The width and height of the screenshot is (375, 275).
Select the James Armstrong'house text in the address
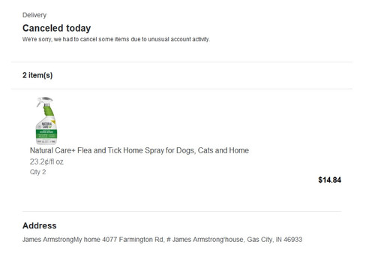click(x=208, y=240)
